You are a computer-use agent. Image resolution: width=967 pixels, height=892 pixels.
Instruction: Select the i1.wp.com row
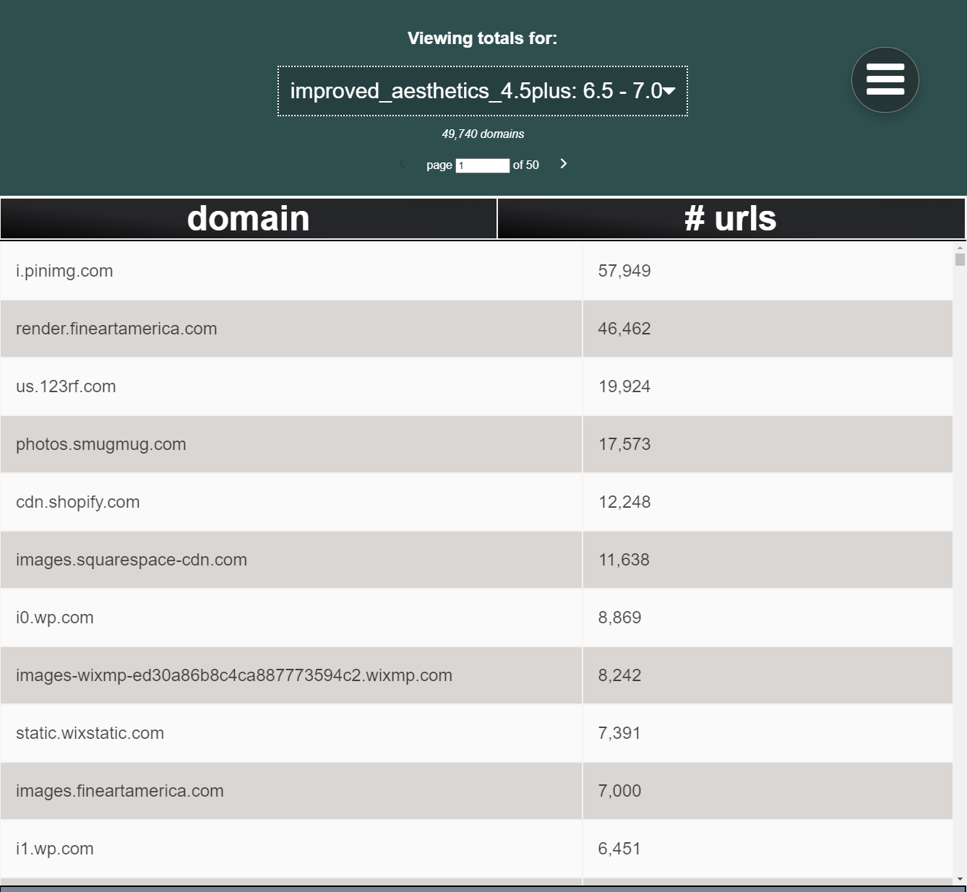tap(476, 849)
